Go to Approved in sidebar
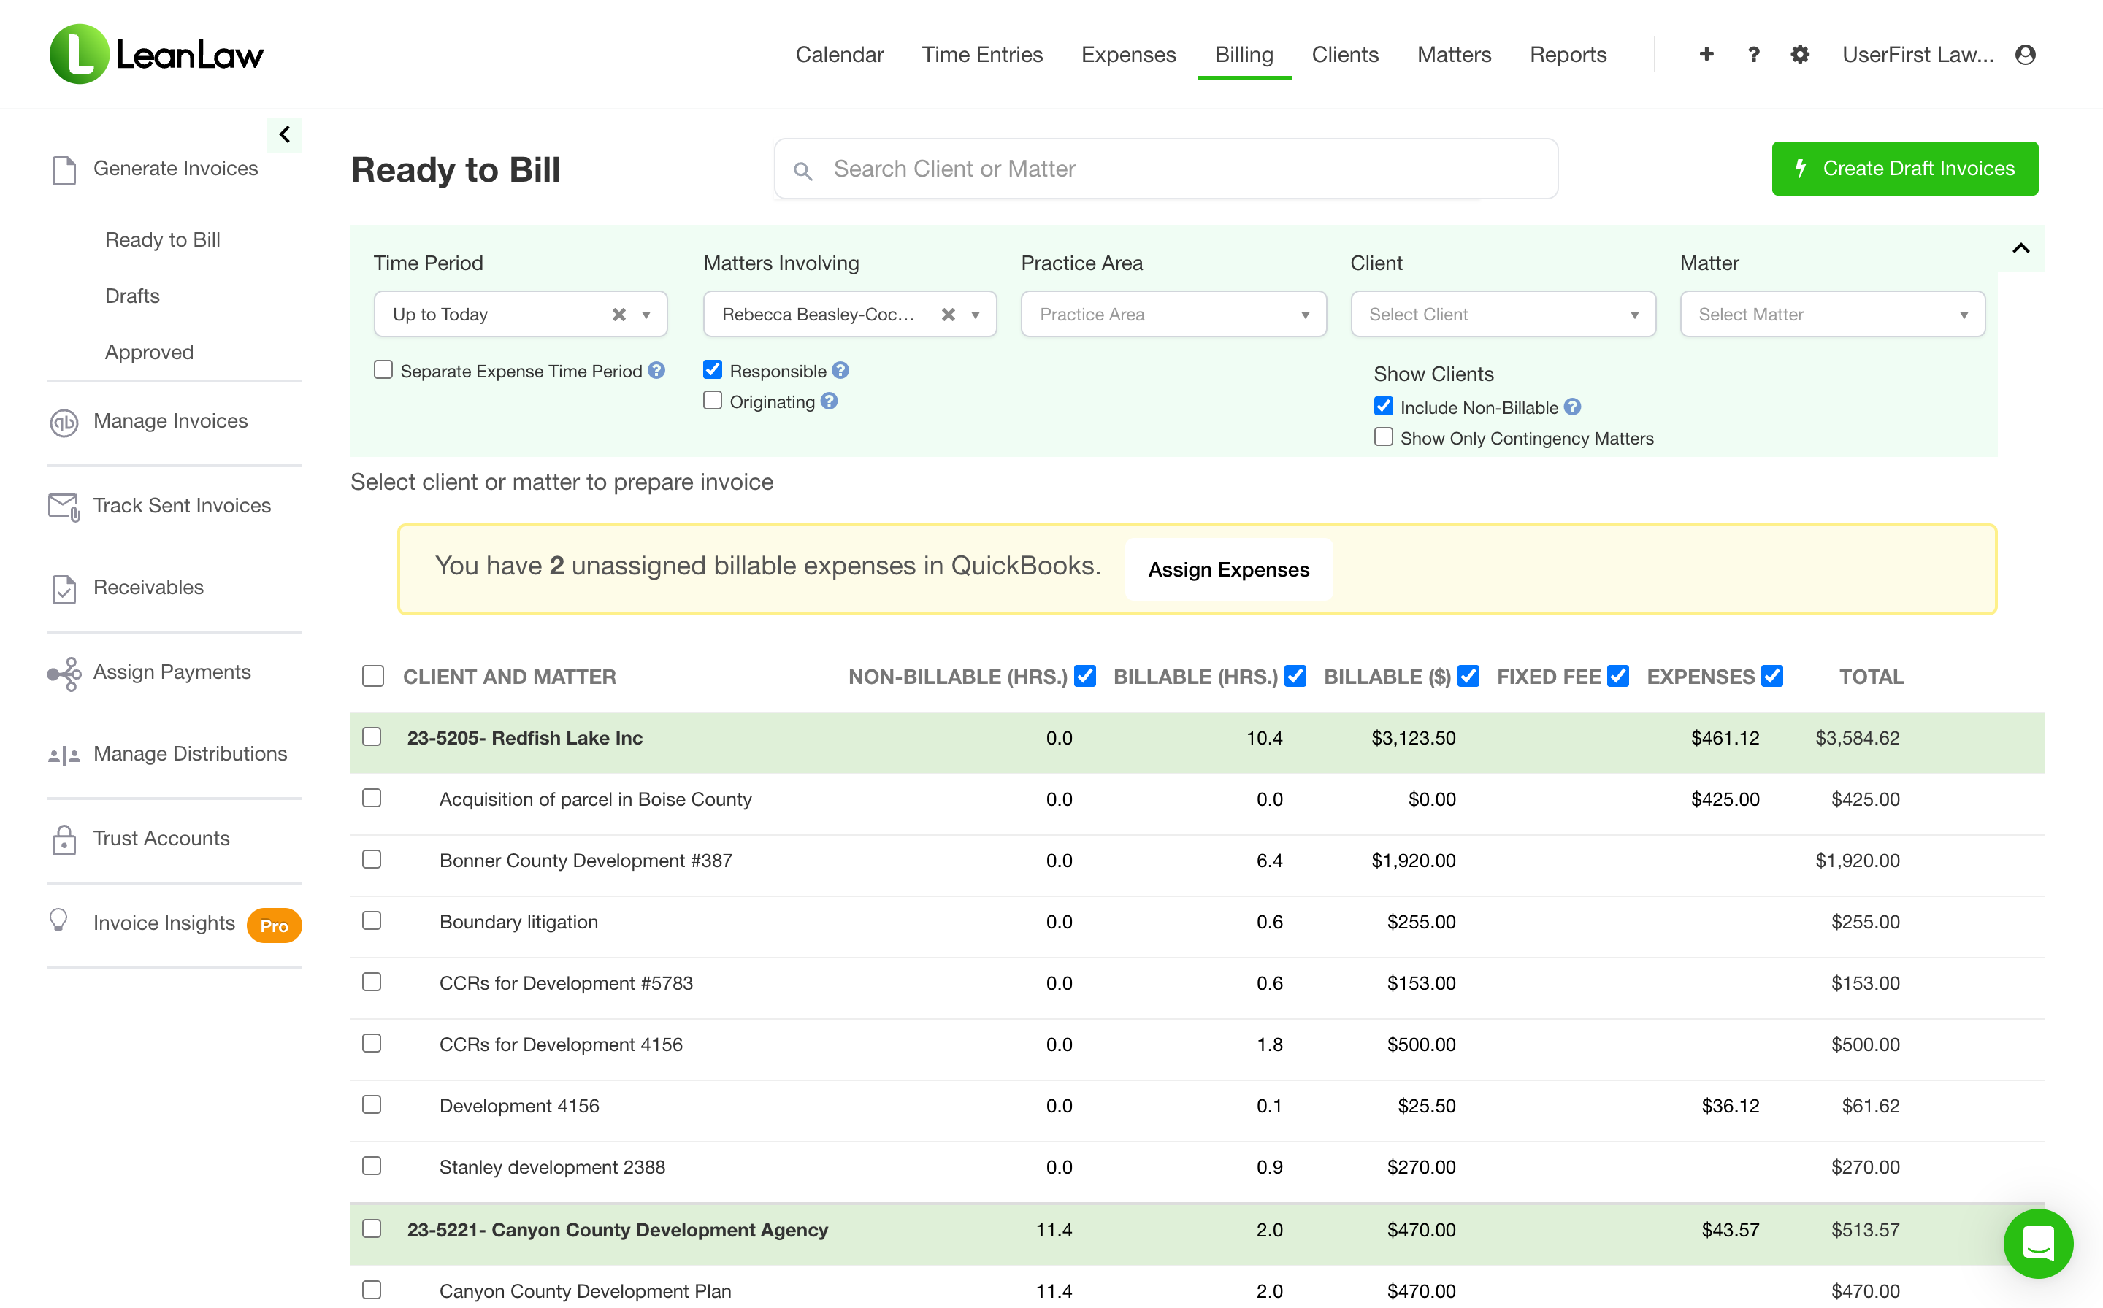Viewport: 2103px width, 1308px height. pyautogui.click(x=150, y=352)
